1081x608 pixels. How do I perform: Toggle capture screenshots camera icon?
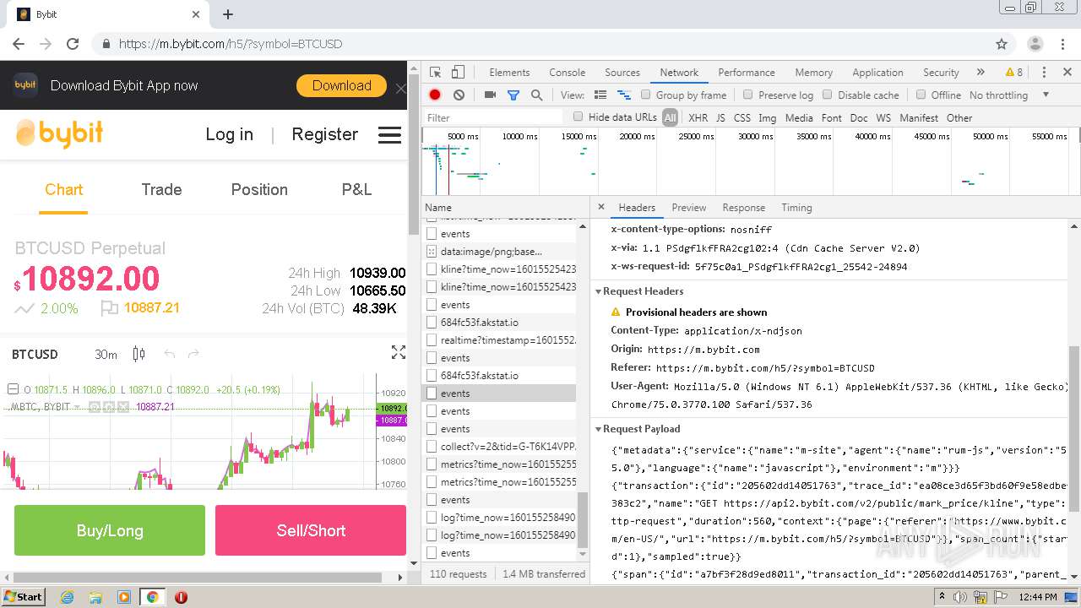pos(490,95)
